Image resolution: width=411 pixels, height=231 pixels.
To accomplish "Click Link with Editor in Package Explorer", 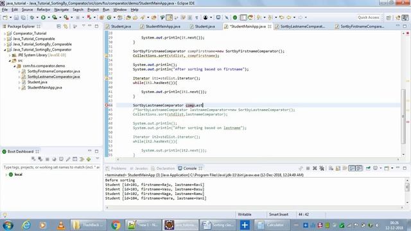I will [x=66, y=26].
